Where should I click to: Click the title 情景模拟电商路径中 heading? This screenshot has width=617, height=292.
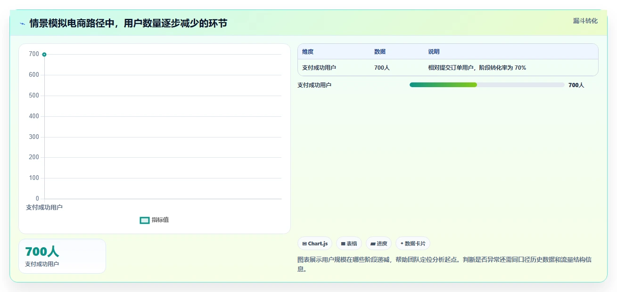click(x=128, y=23)
